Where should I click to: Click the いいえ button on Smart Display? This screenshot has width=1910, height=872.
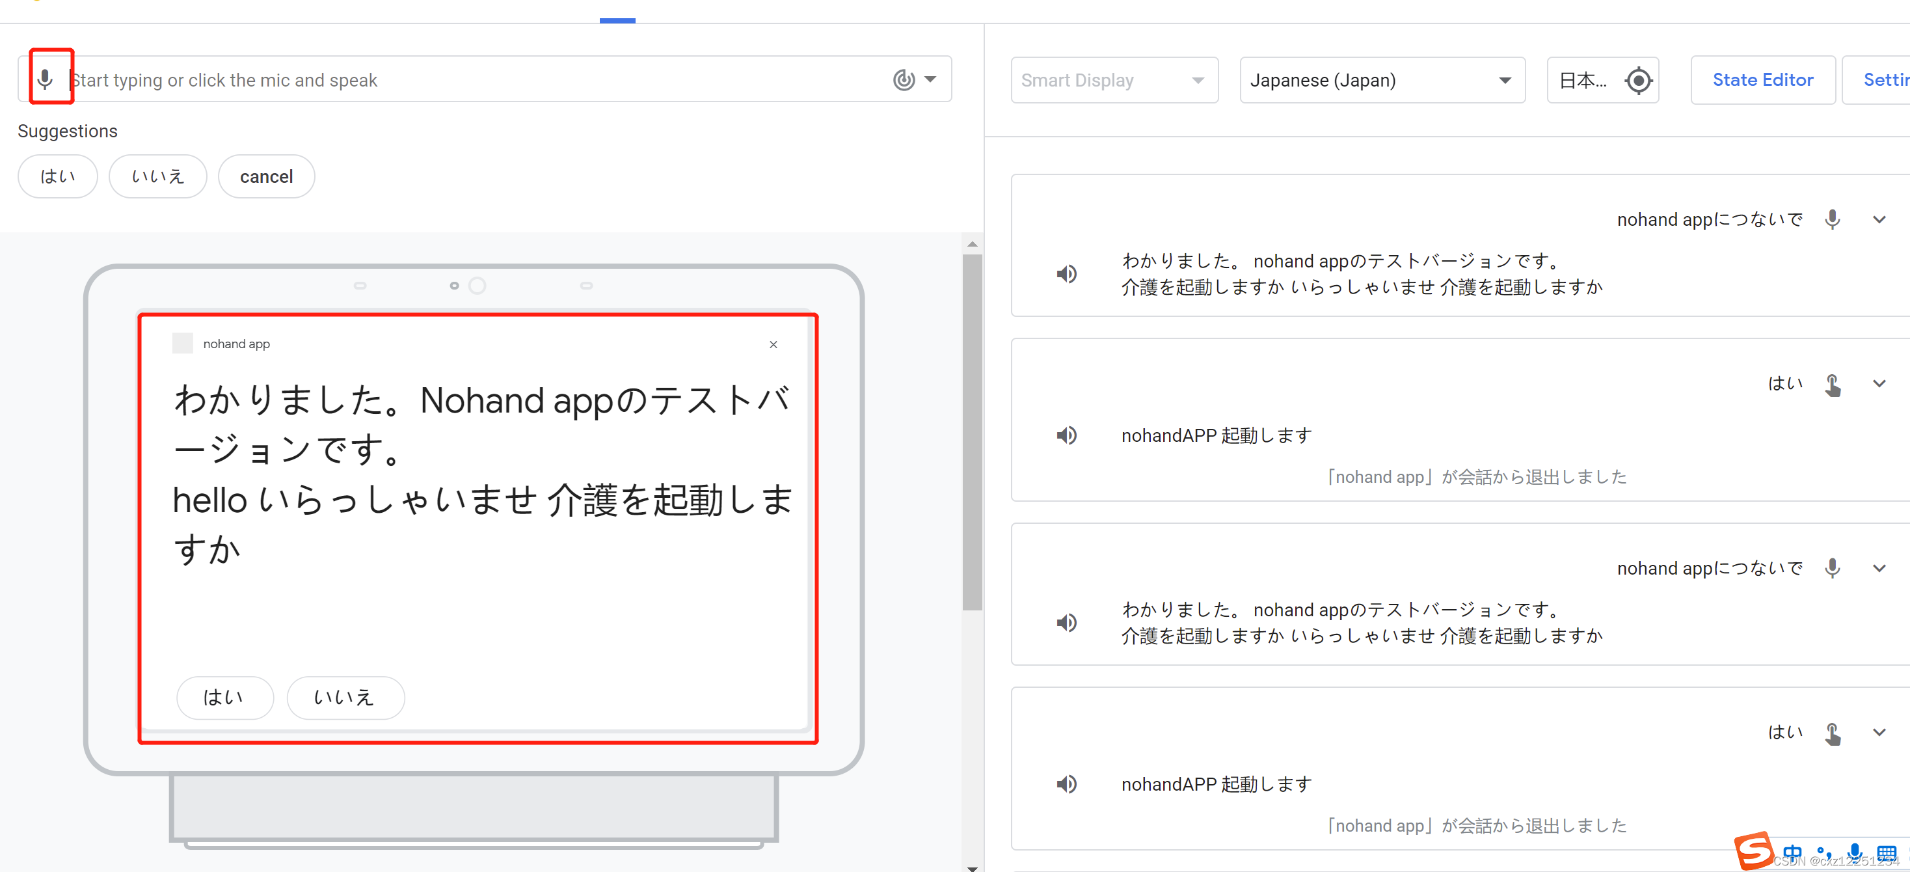click(x=341, y=697)
